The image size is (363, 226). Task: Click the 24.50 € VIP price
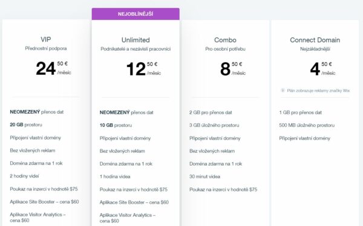click(x=53, y=68)
